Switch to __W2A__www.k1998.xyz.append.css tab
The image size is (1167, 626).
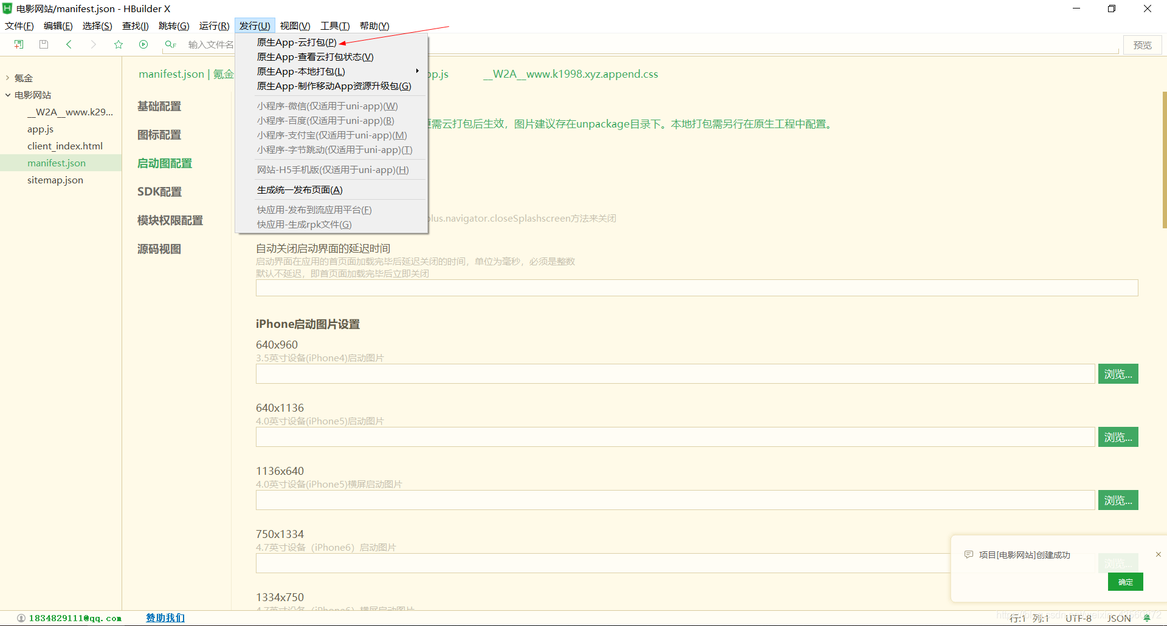coord(571,74)
